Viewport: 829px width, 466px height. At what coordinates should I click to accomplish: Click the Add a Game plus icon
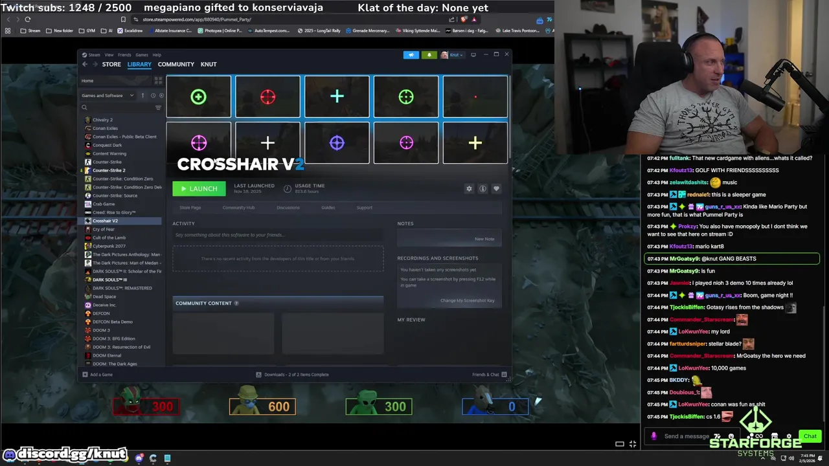[x=85, y=374]
